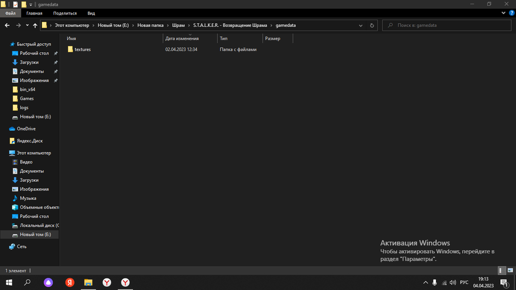Expand breadcrumb chevron after Шрам
This screenshot has width=516, height=290.
[x=189, y=25]
